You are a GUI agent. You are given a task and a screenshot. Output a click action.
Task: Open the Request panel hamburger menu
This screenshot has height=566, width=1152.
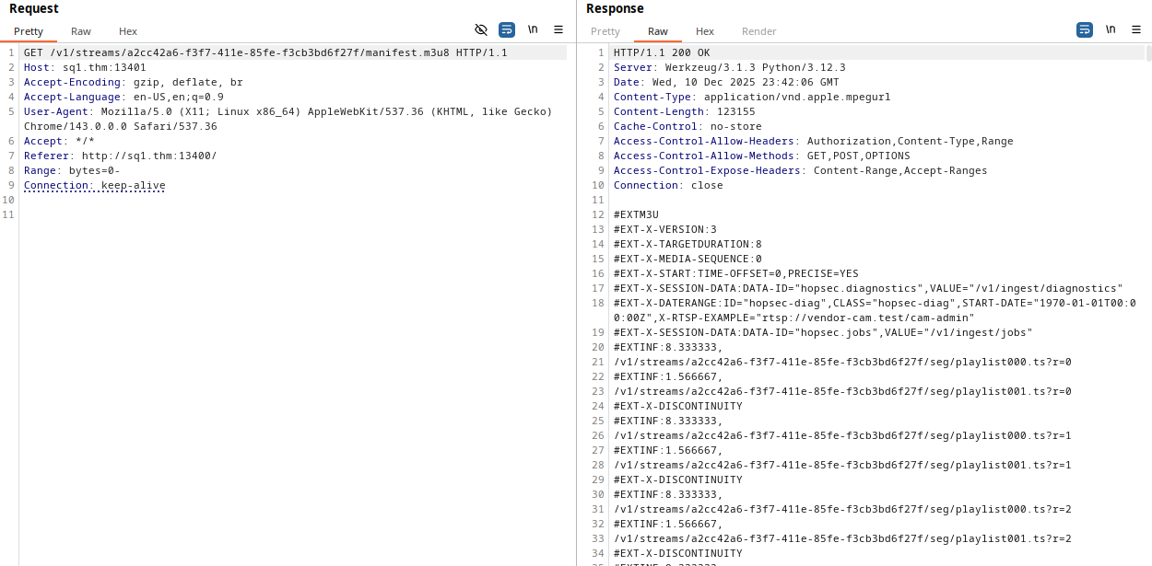click(x=558, y=29)
